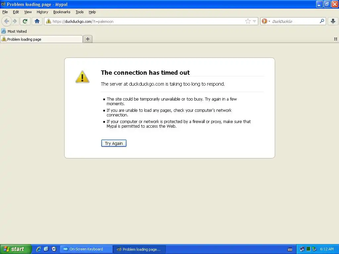
Task: Open the Tools menu
Action: 79,12
